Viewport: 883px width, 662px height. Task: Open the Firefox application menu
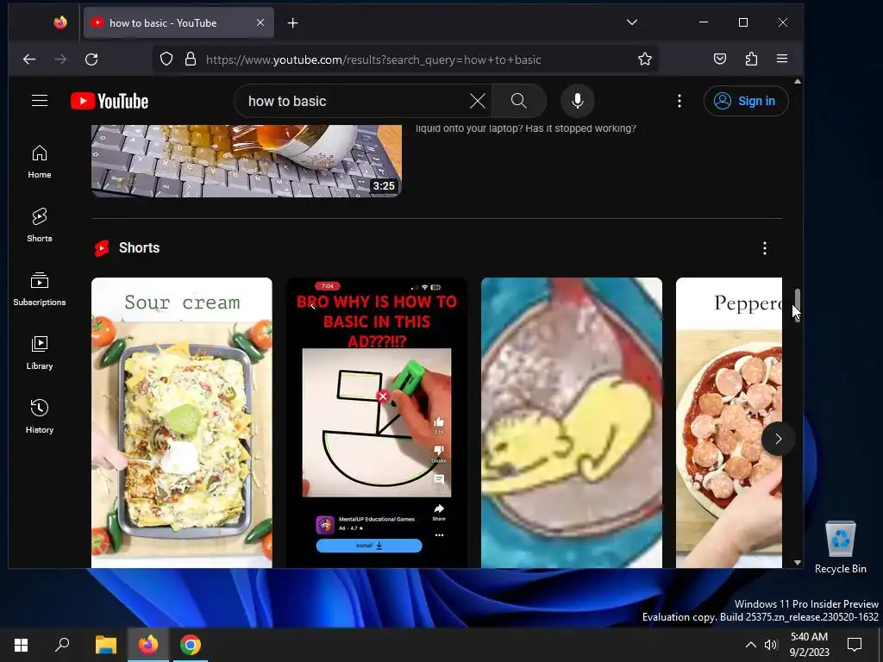781,59
